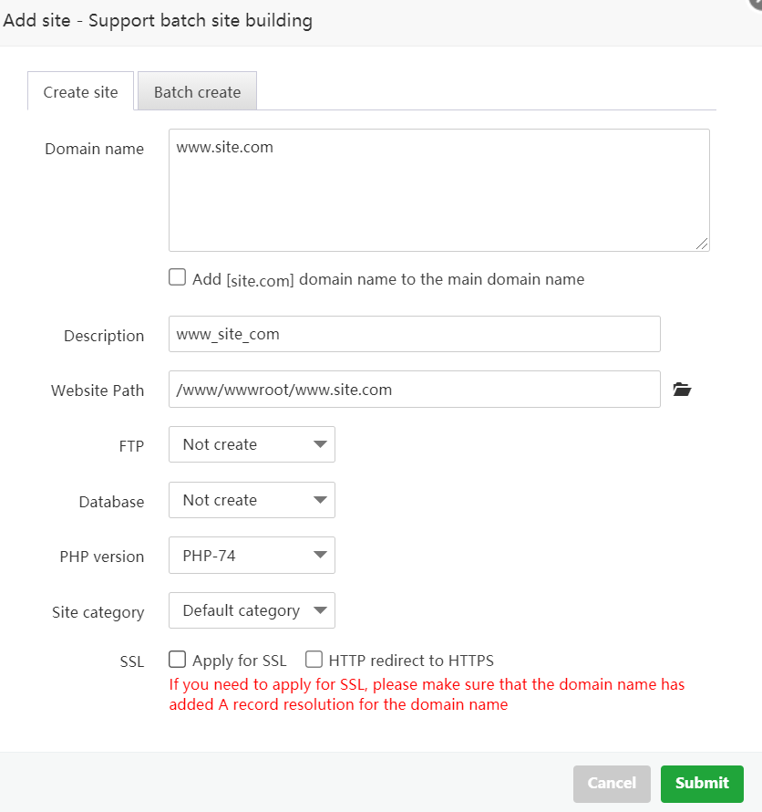Open the Database dropdown
The image size is (762, 812).
(252, 500)
